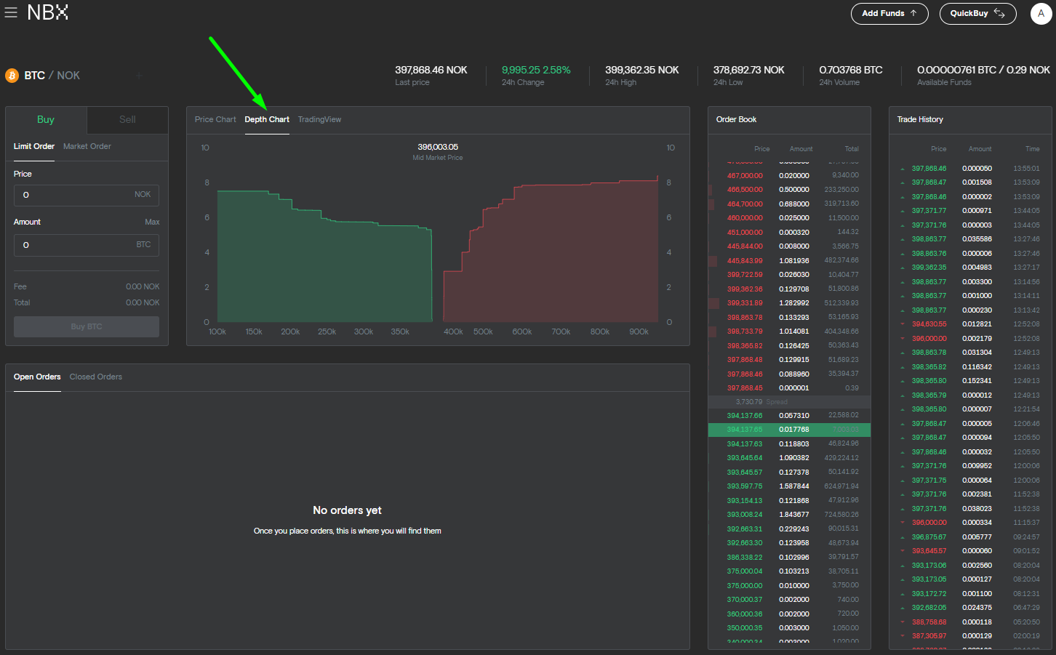The height and width of the screenshot is (655, 1056).
Task: Open the hamburger navigation menu
Action: click(x=11, y=12)
